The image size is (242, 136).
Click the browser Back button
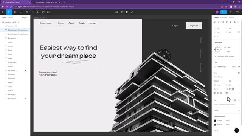click(3, 7)
